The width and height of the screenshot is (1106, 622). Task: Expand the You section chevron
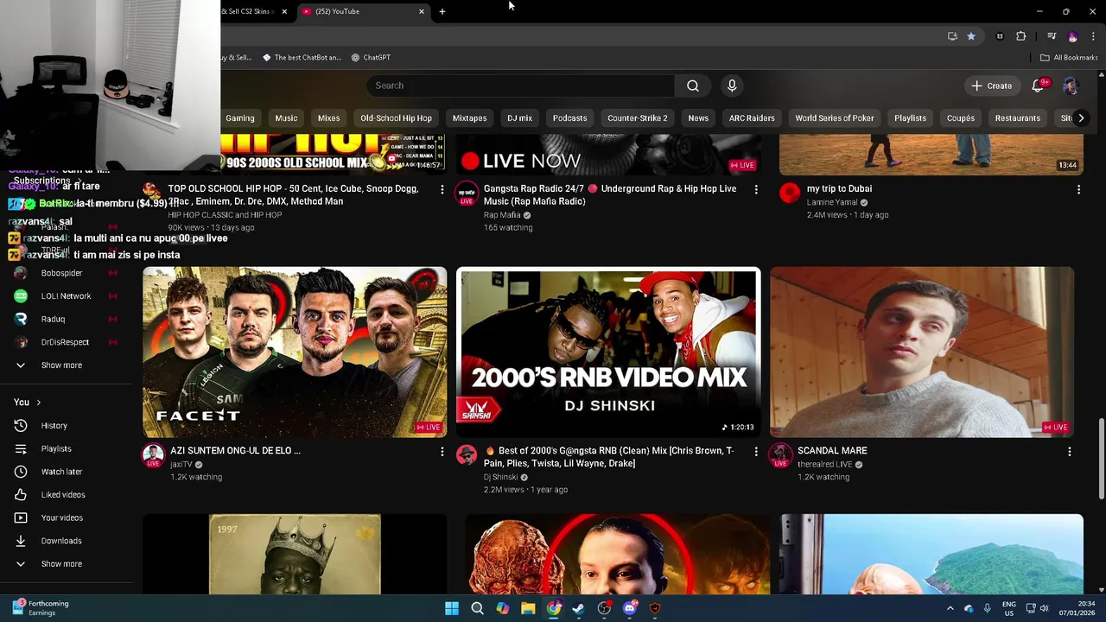[38, 403]
